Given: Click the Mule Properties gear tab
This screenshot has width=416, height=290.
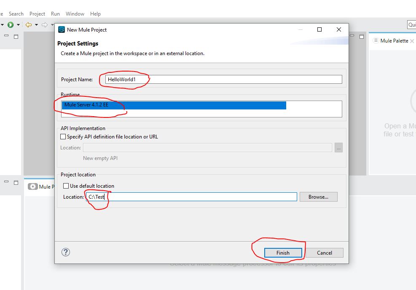Looking at the screenshot, I should click(x=41, y=186).
